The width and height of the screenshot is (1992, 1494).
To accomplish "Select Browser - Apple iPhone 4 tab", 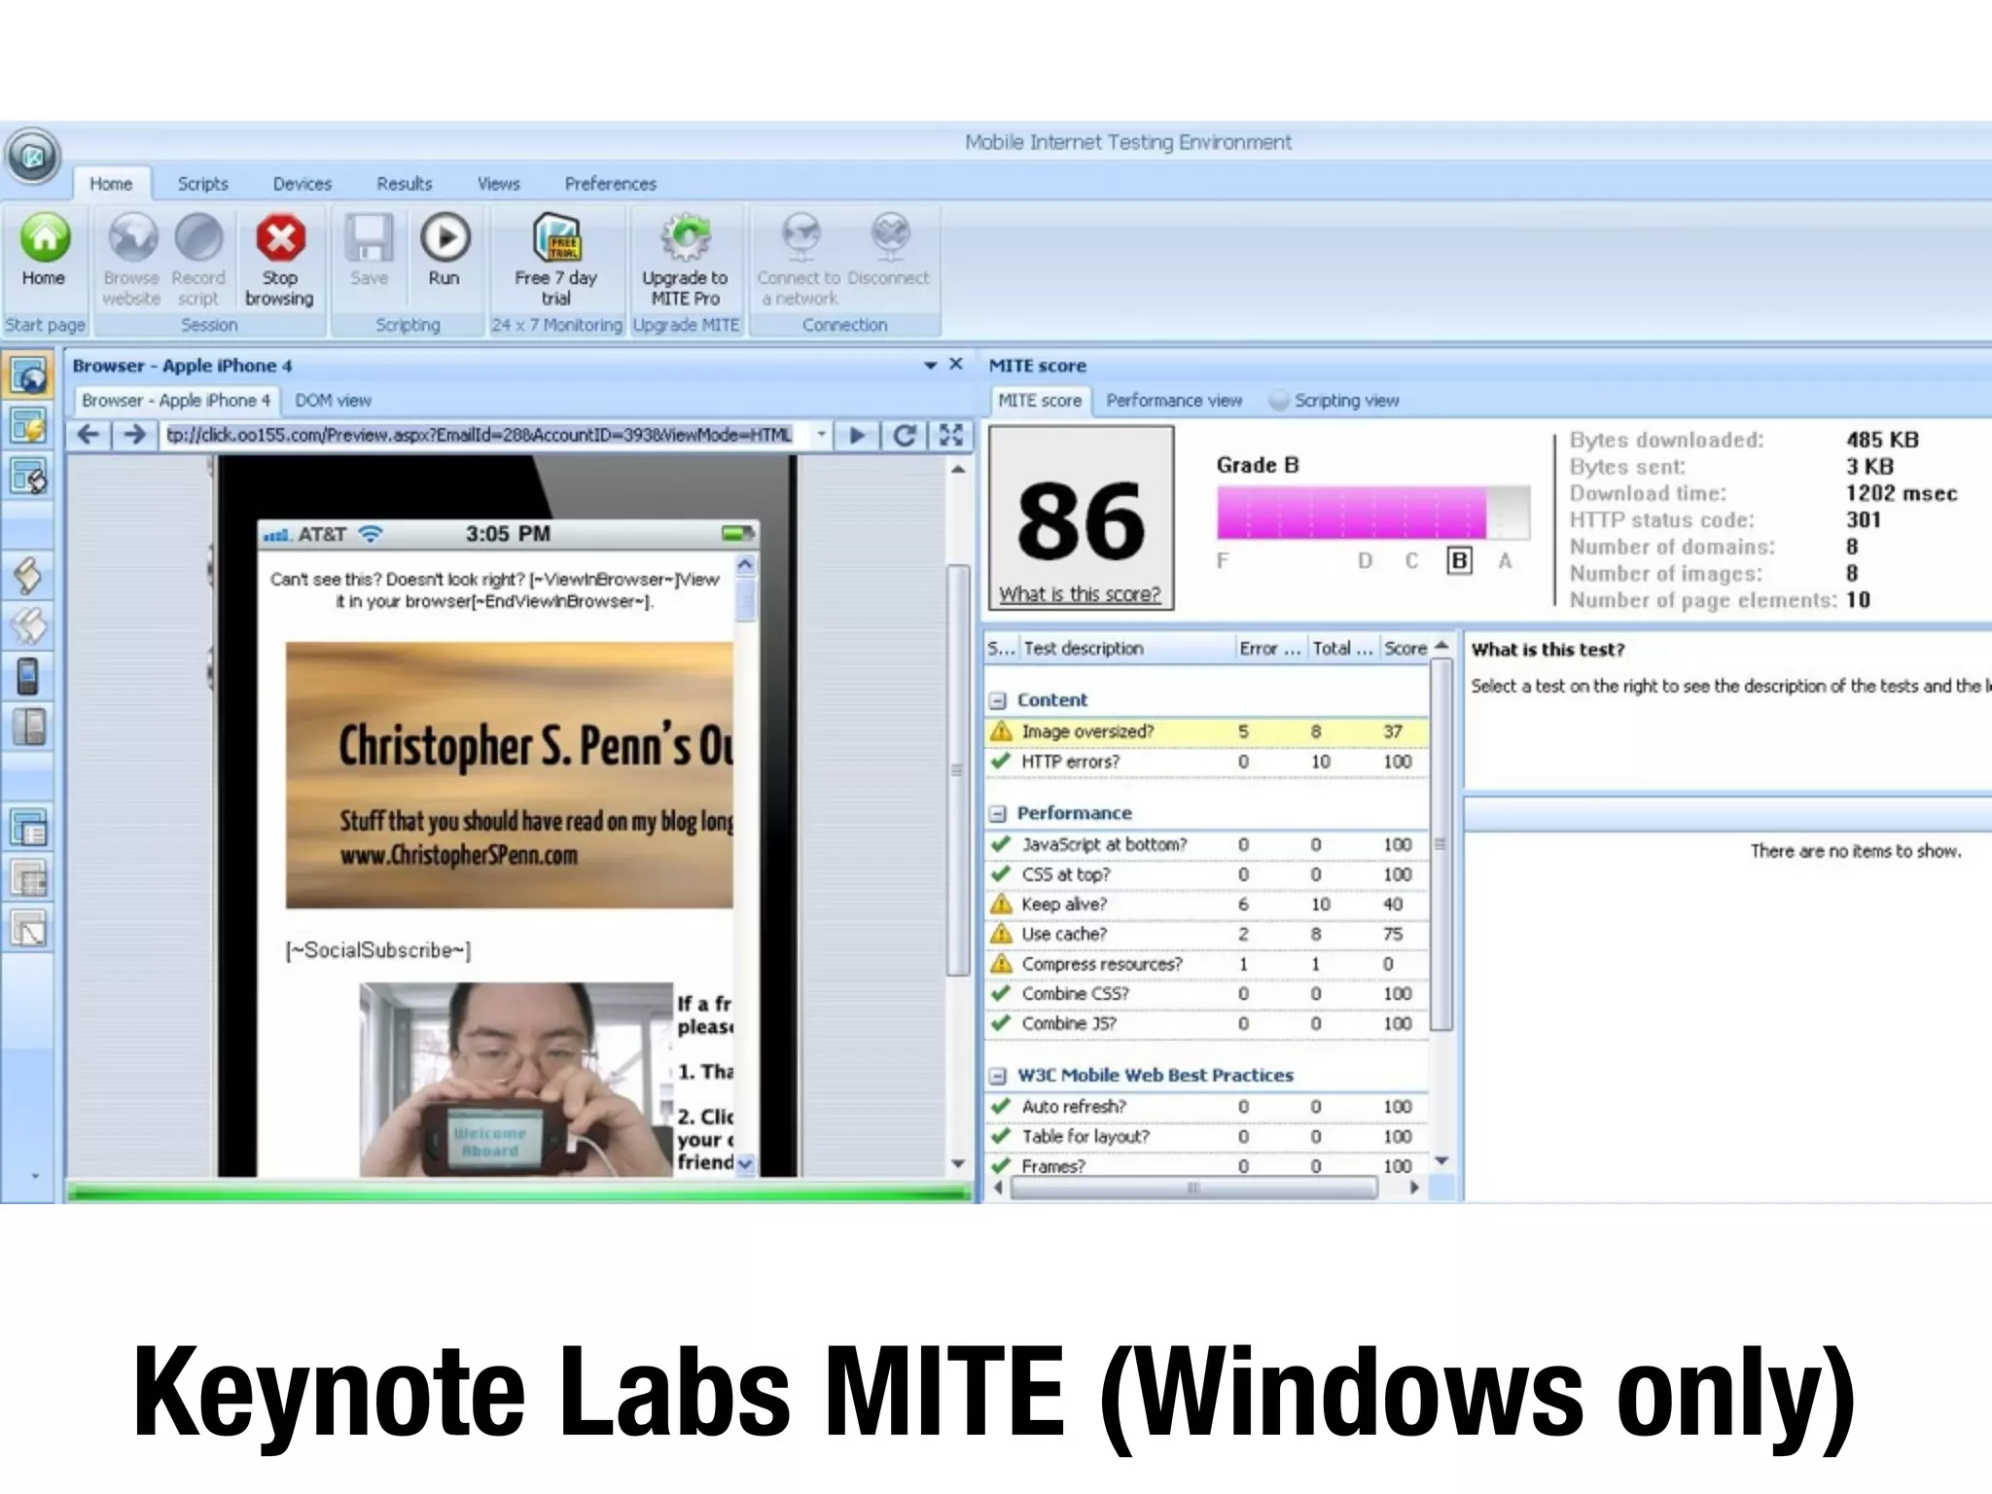I will 176,401.
